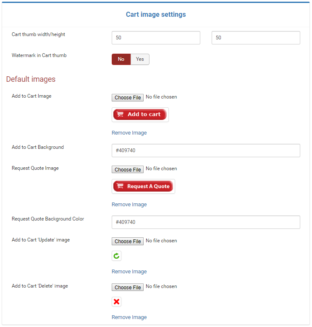Click the red X Delete image icon
This screenshot has width=312, height=327.
[x=117, y=301]
